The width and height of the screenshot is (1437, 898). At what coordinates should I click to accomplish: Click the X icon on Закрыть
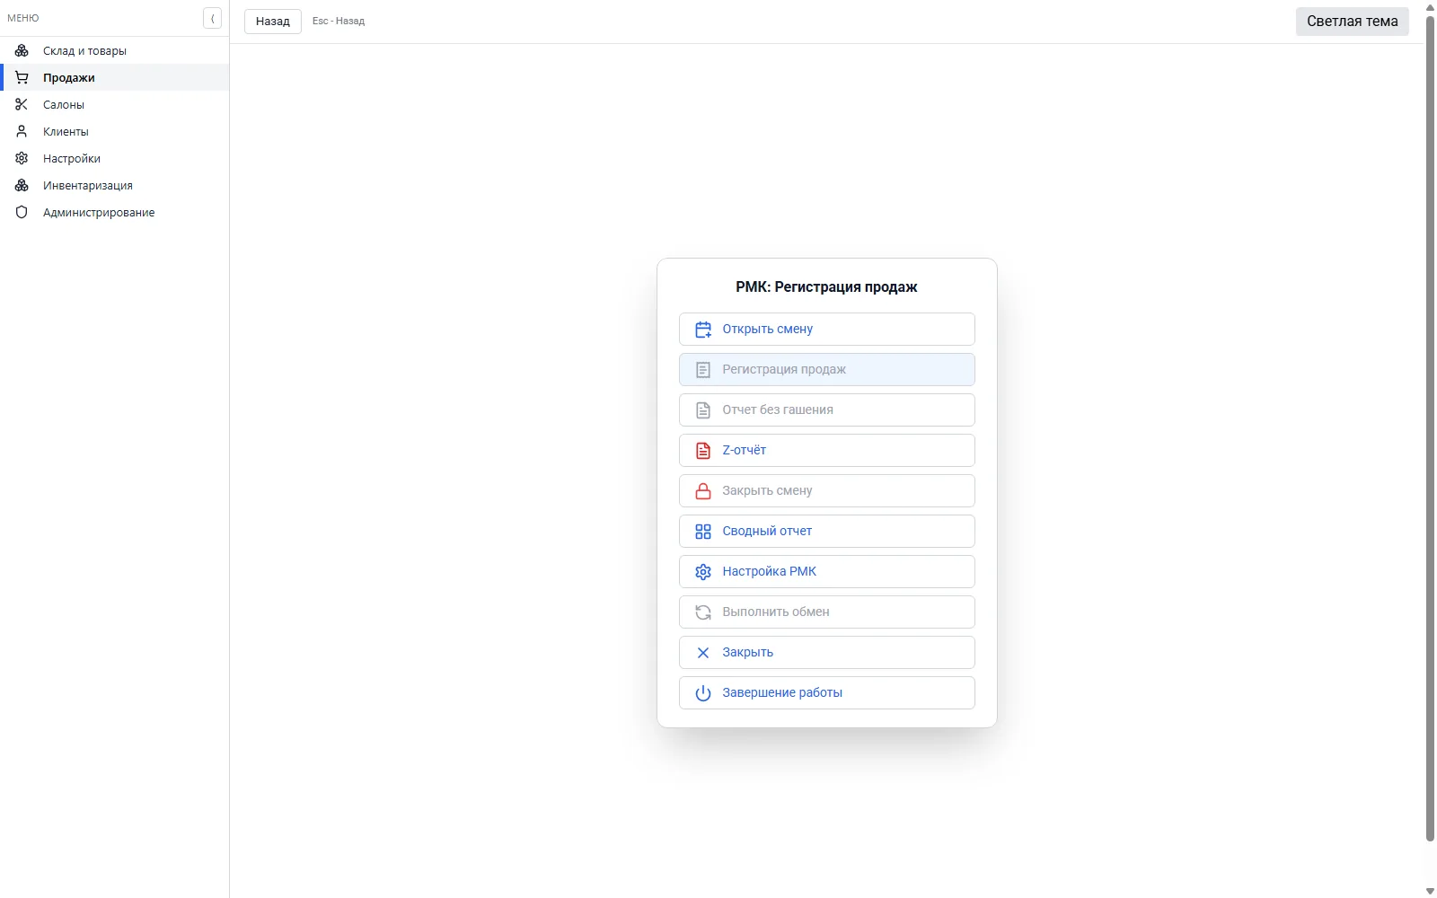[703, 653]
